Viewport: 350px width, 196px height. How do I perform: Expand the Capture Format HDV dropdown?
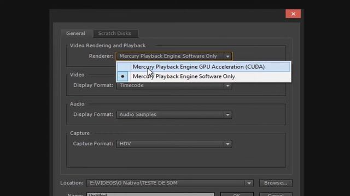(174, 144)
